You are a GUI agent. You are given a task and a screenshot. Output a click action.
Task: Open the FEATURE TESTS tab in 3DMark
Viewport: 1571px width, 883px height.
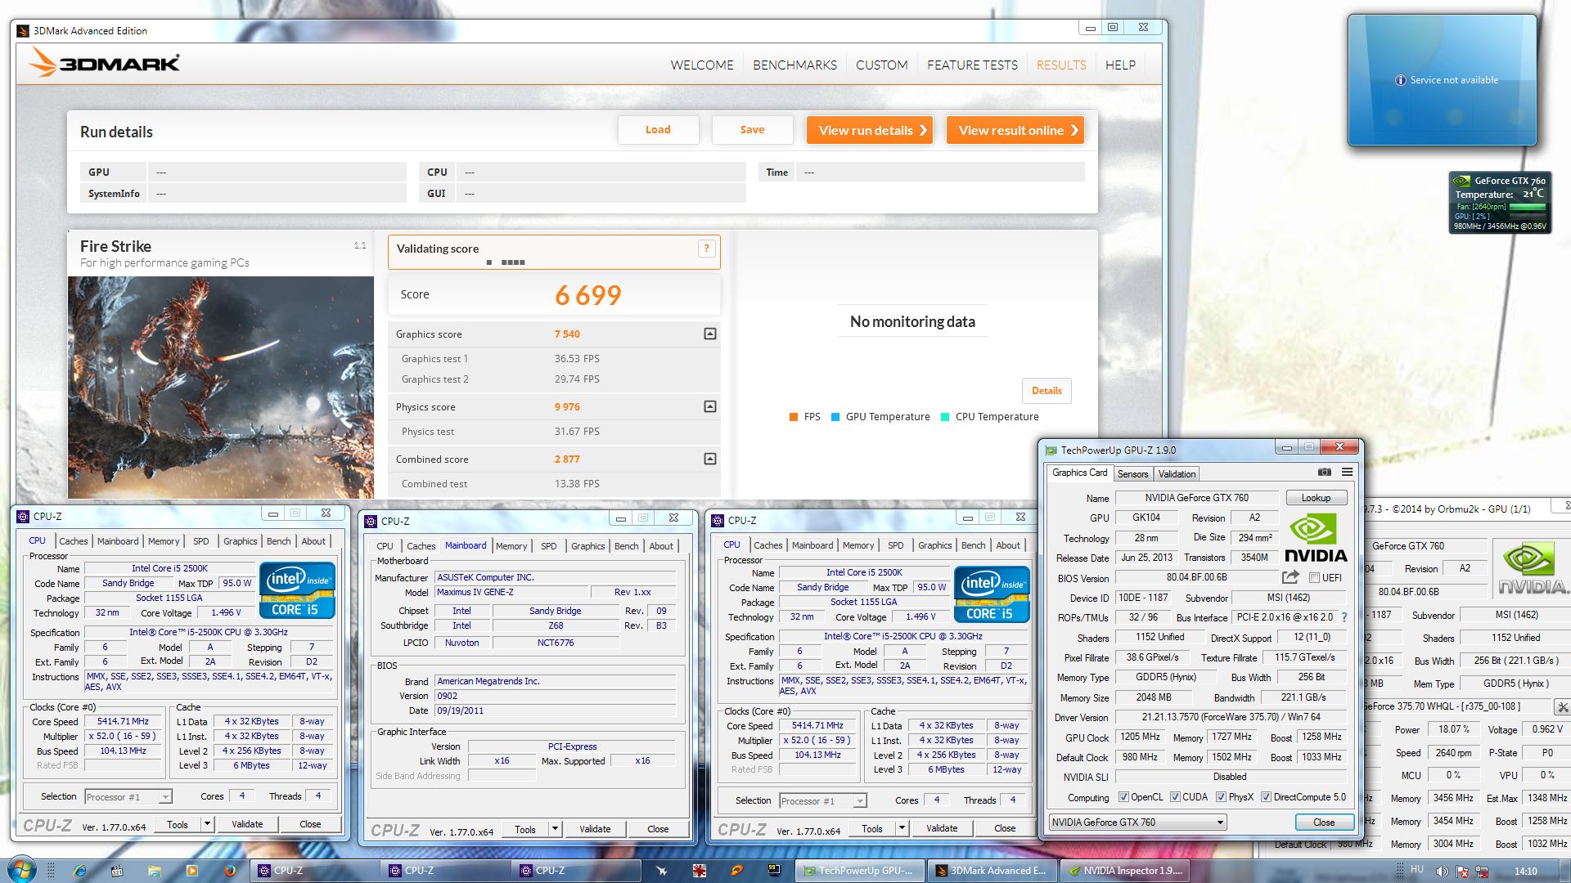pyautogui.click(x=972, y=65)
